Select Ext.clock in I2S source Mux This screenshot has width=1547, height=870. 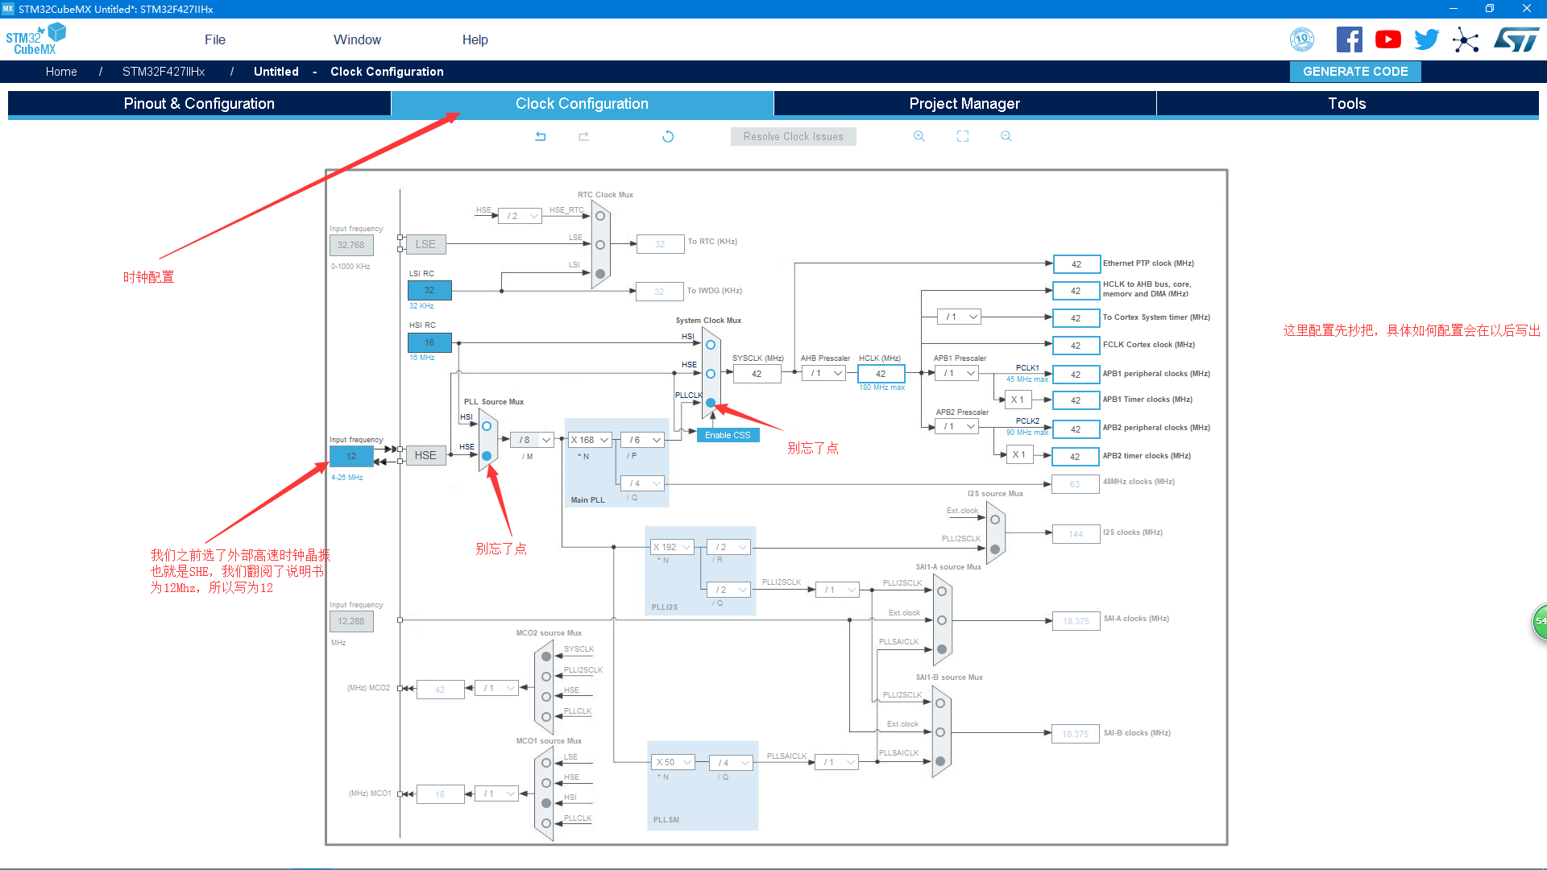click(995, 520)
